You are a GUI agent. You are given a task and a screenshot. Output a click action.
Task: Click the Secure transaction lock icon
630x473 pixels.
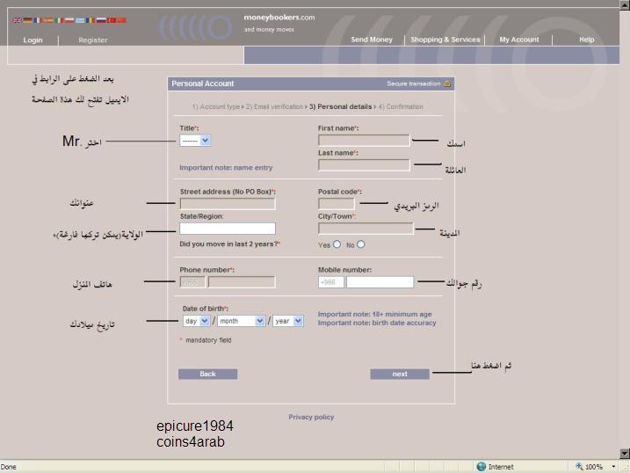point(446,84)
